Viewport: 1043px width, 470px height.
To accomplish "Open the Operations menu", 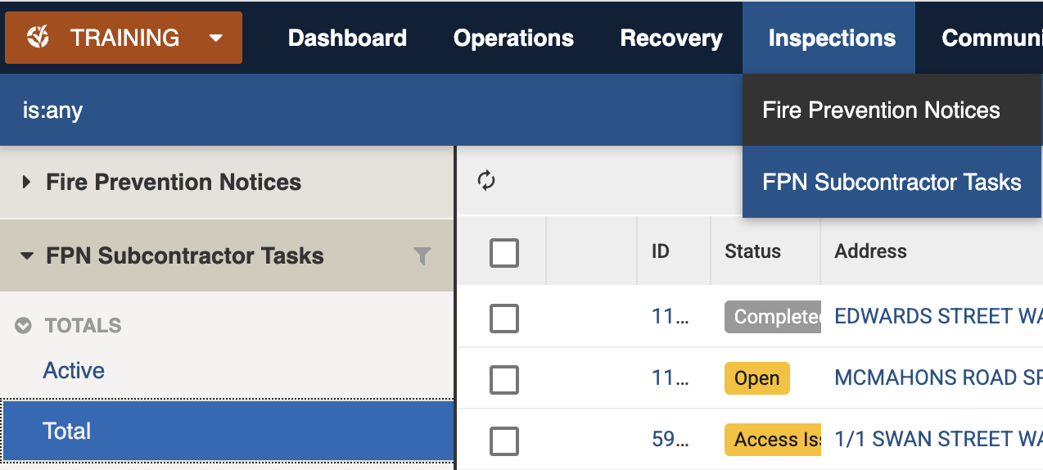I will click(513, 38).
